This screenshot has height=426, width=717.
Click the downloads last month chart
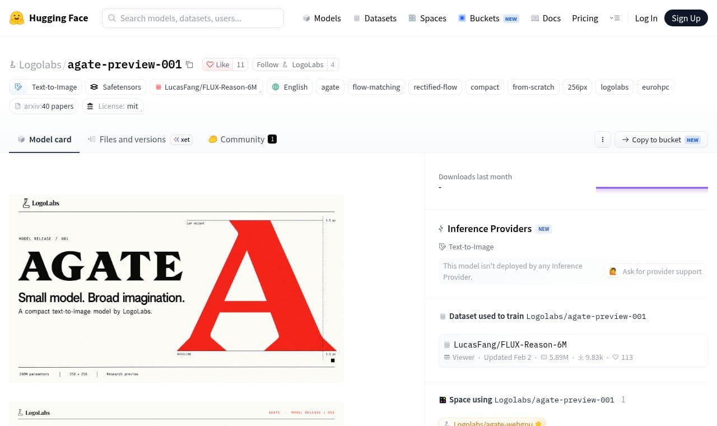click(x=652, y=188)
